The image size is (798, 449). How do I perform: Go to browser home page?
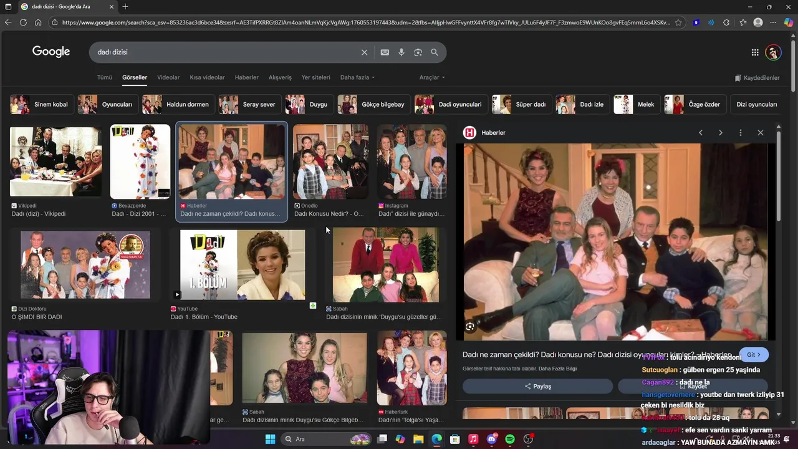(38, 22)
